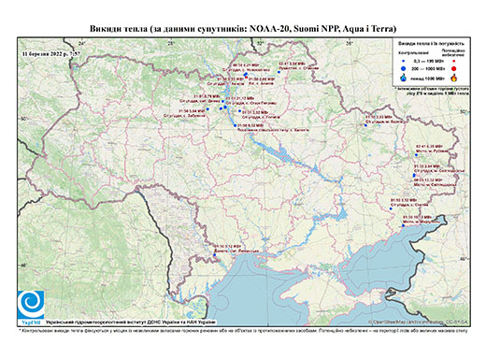486x344 pixels.
Task: Click the red heat marker north of Kyiv
Action: [x=246, y=77]
